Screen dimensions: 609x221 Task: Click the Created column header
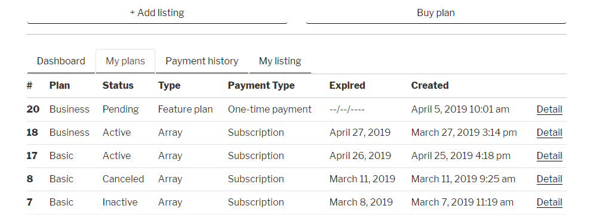(x=430, y=86)
